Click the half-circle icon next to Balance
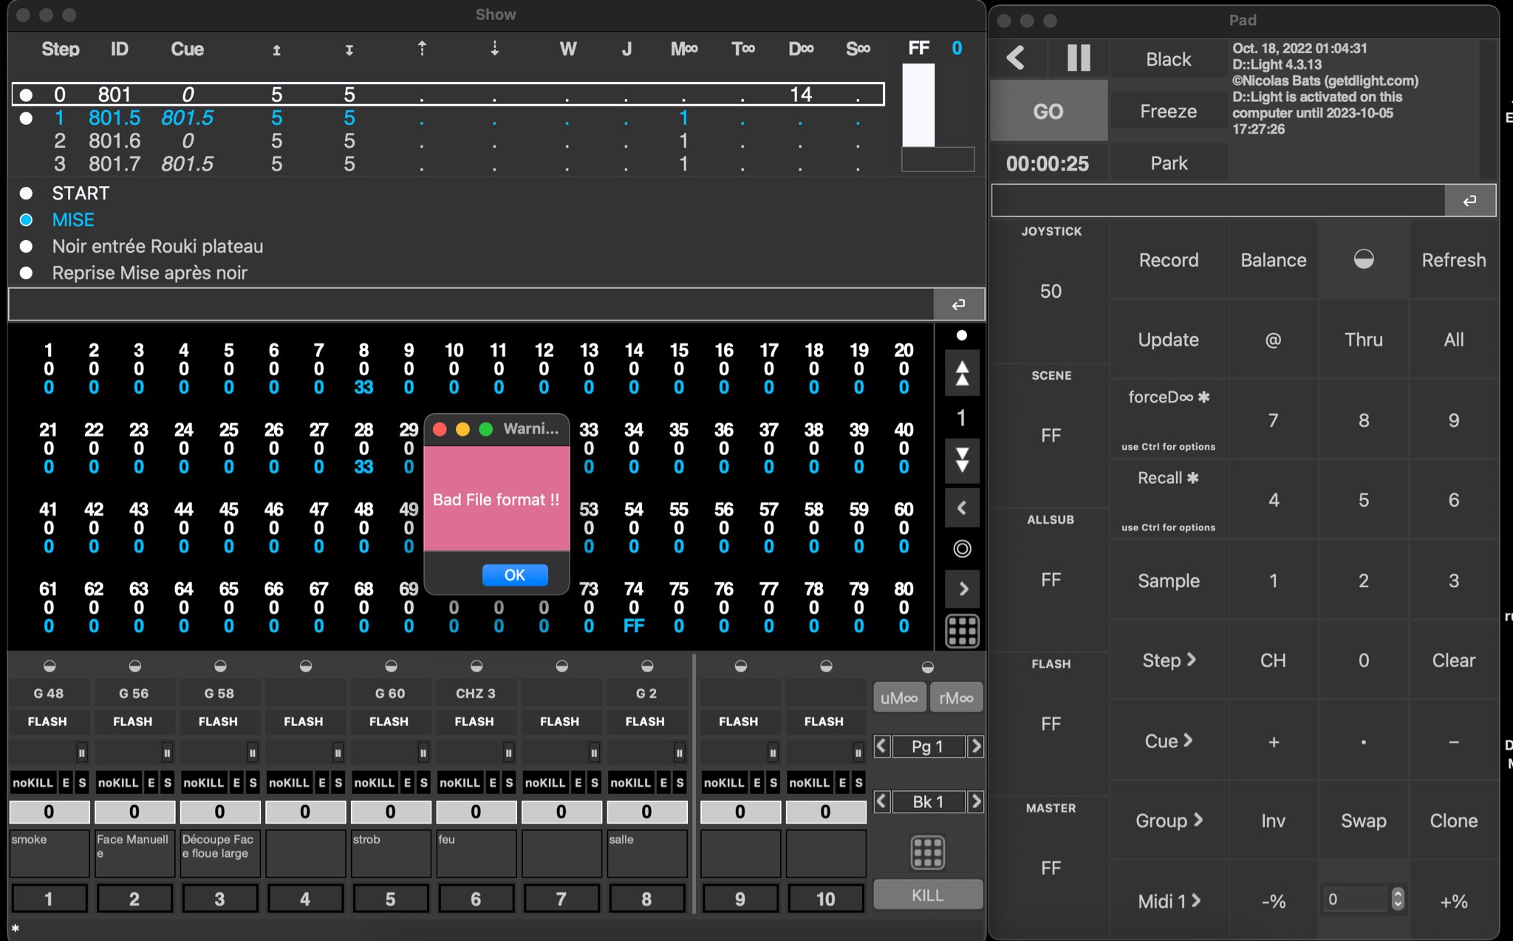 [x=1363, y=259]
